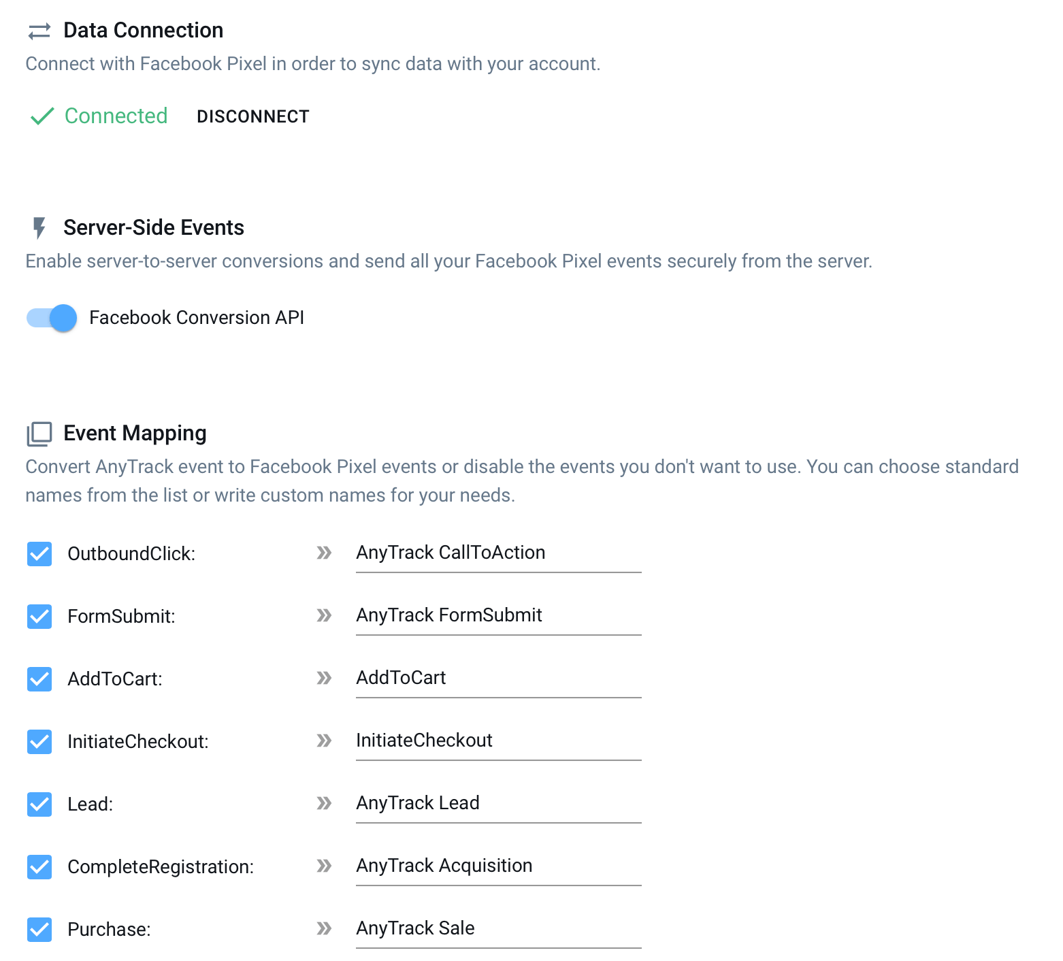Edit the AnyTrack FormSubmit event name field
The image size is (1063, 961).
click(x=498, y=616)
